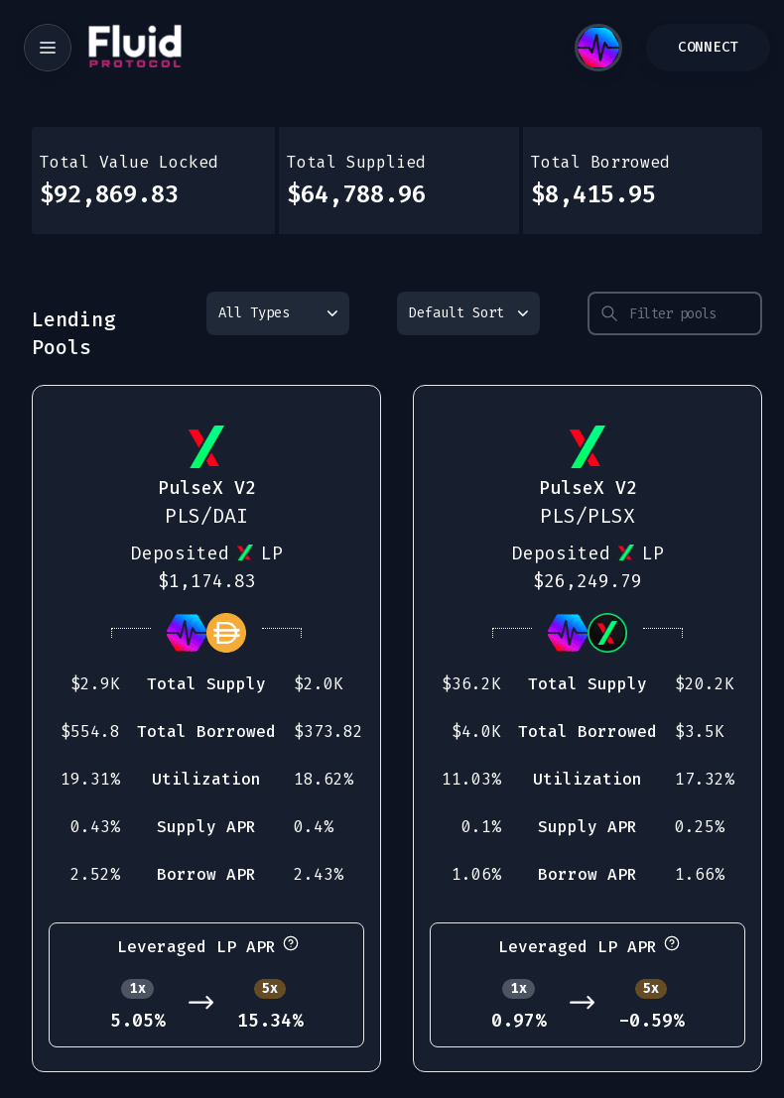The image size is (784, 1098).
Task: Click the DAI token icon in the PLS/DAI pair
Action: pos(226,633)
